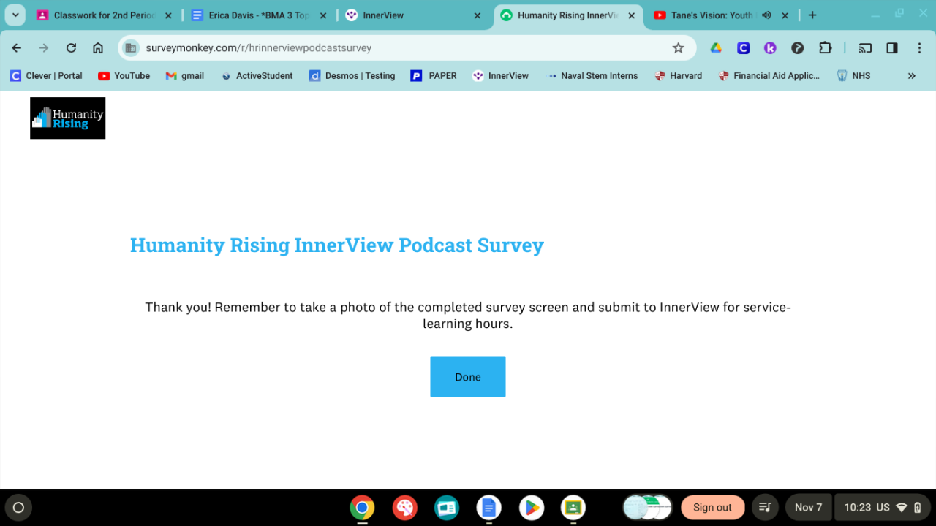Image resolution: width=936 pixels, height=526 pixels.
Task: Launch the paint palette app from shelf
Action: [x=404, y=508]
